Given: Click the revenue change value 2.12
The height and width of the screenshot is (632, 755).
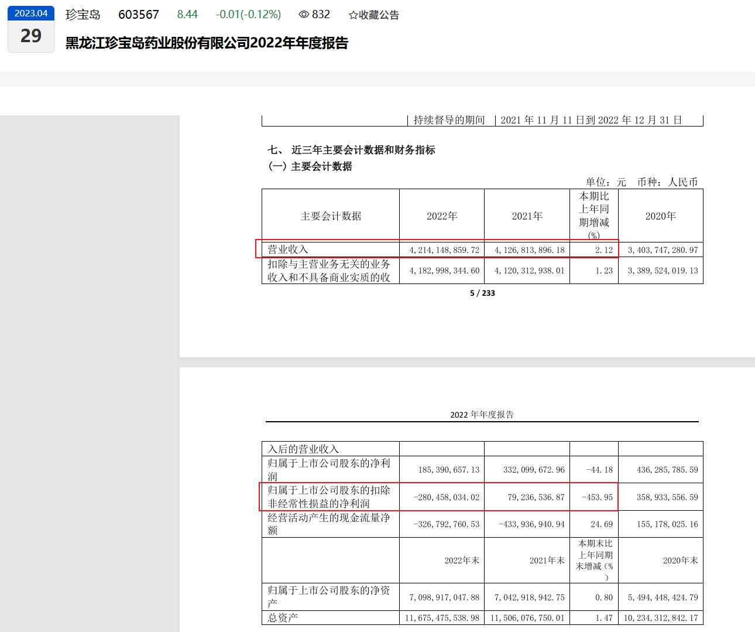Looking at the screenshot, I should 604,250.
